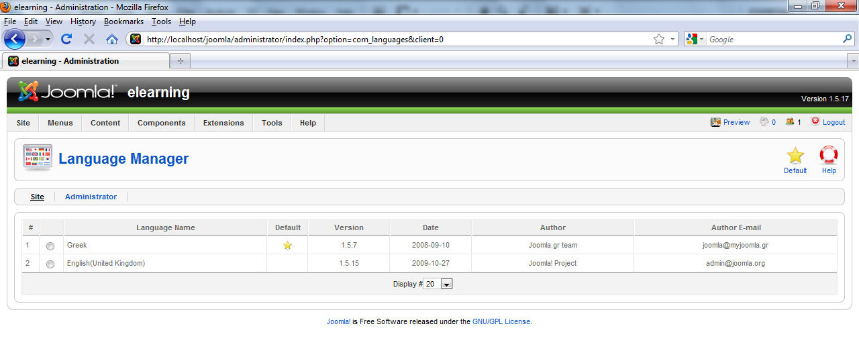Select the English(United Kingdom) radio button
Image resolution: width=859 pixels, height=361 pixels.
tap(50, 264)
